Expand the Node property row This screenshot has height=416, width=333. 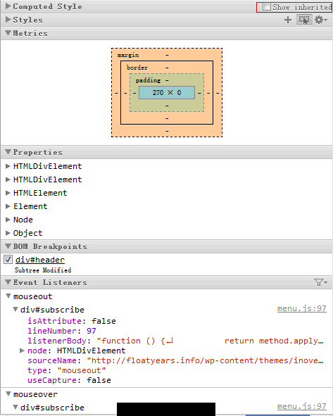pos(8,220)
